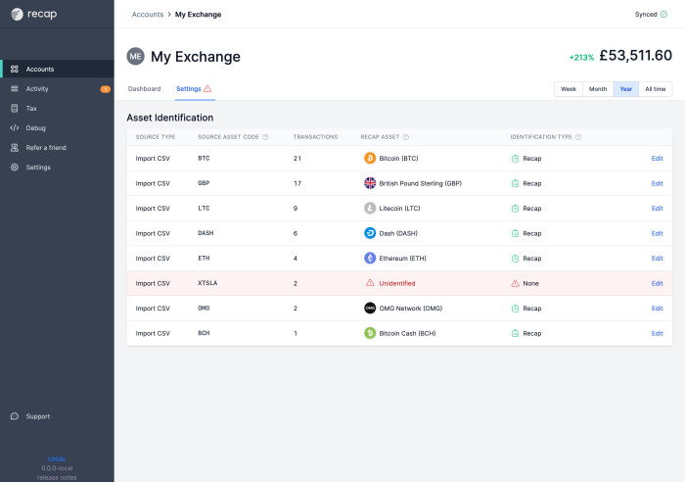Open Tax in the sidebar menu
This screenshot has width=685, height=482.
[57, 108]
